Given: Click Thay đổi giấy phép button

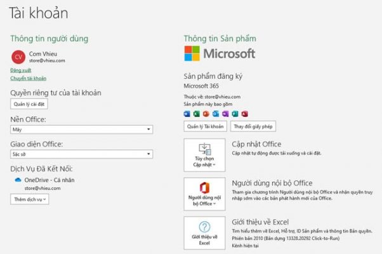Looking at the screenshot, I should pos(253,126).
